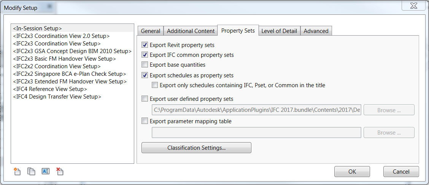Screen dimensions: 429x185
Task: Open Classification Settings dialog
Action: (x=196, y=147)
